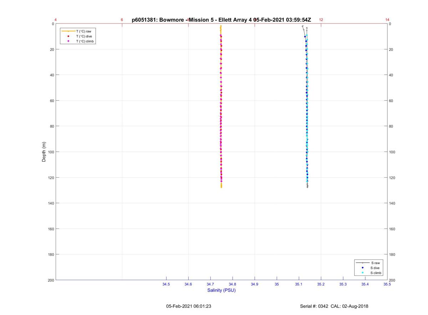Click the 140 tick on the left depth axis

click(50, 203)
